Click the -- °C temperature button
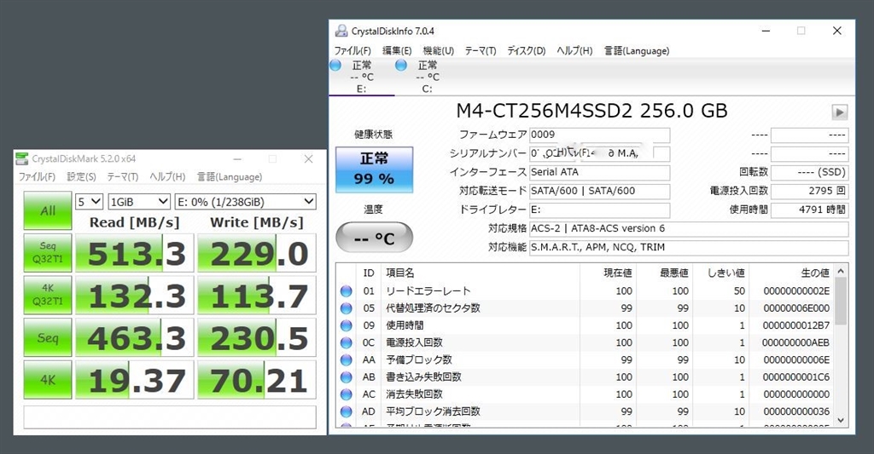 (x=374, y=238)
